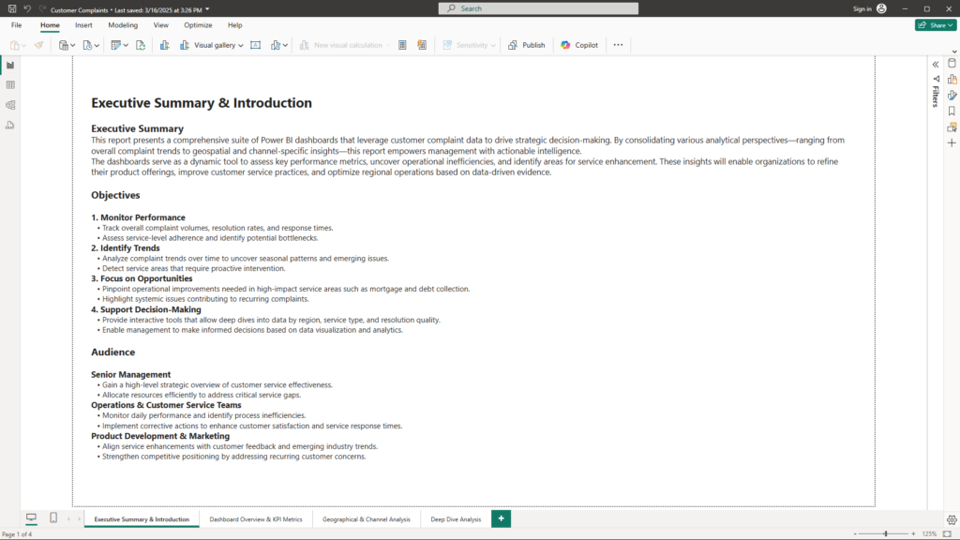Click the Publish button
The width and height of the screenshot is (960, 540).
coord(527,45)
